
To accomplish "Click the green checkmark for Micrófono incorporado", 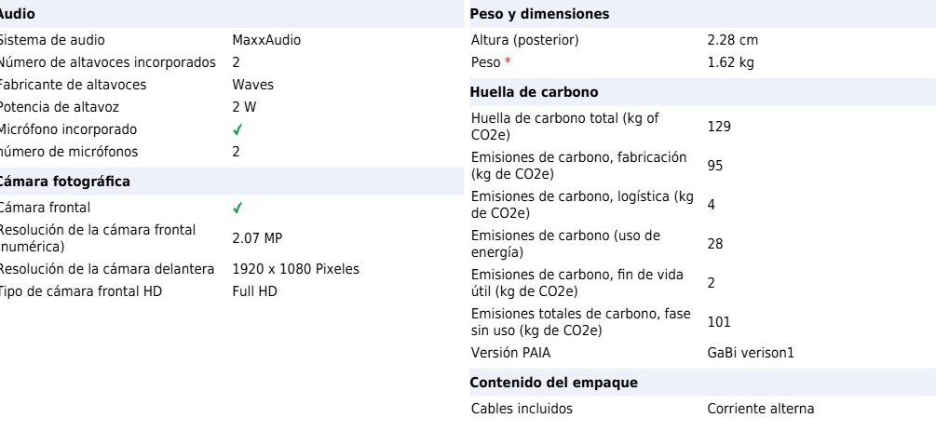I will (237, 129).
